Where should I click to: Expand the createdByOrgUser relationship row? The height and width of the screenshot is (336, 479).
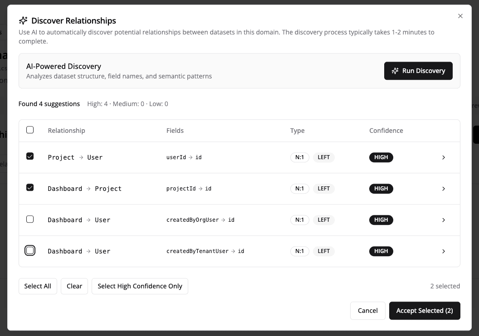444,220
